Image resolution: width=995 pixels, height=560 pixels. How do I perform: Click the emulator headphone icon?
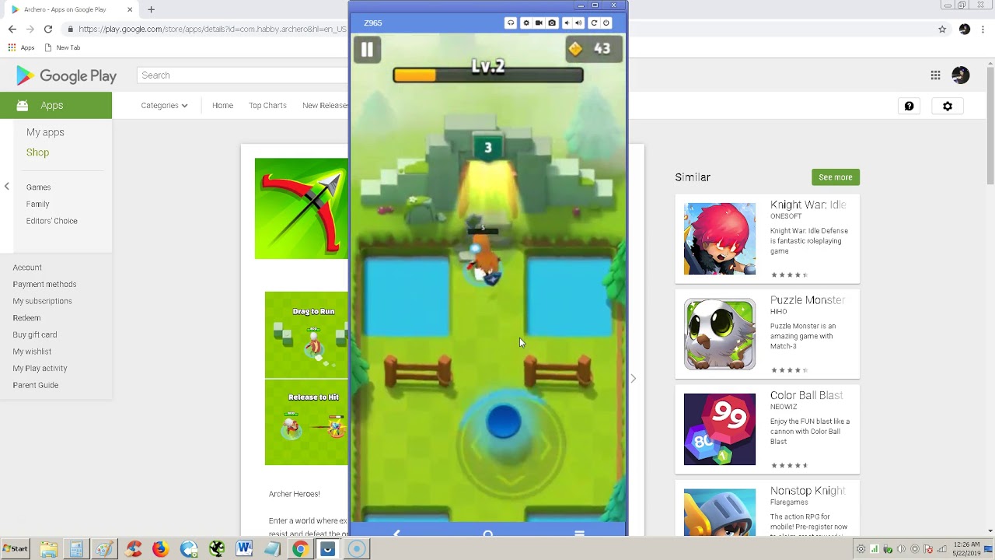pyautogui.click(x=511, y=23)
